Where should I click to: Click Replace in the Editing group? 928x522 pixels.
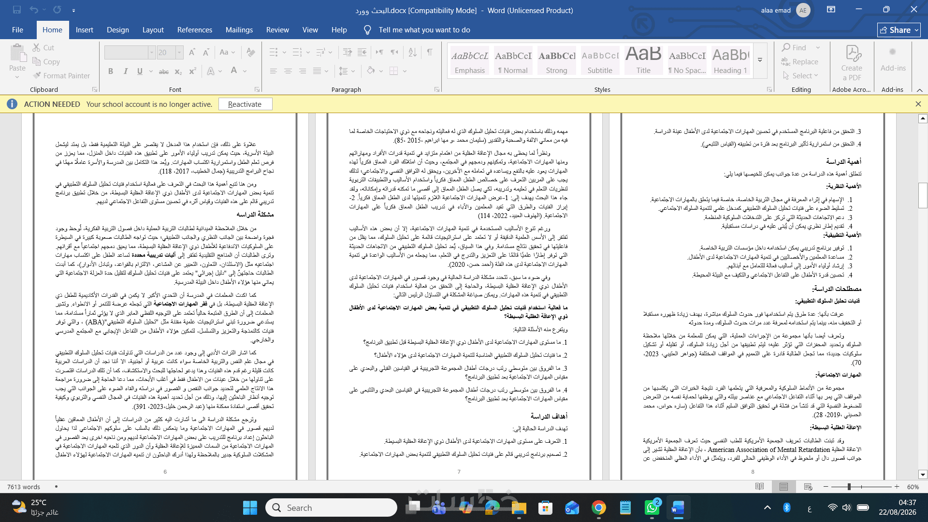(800, 61)
